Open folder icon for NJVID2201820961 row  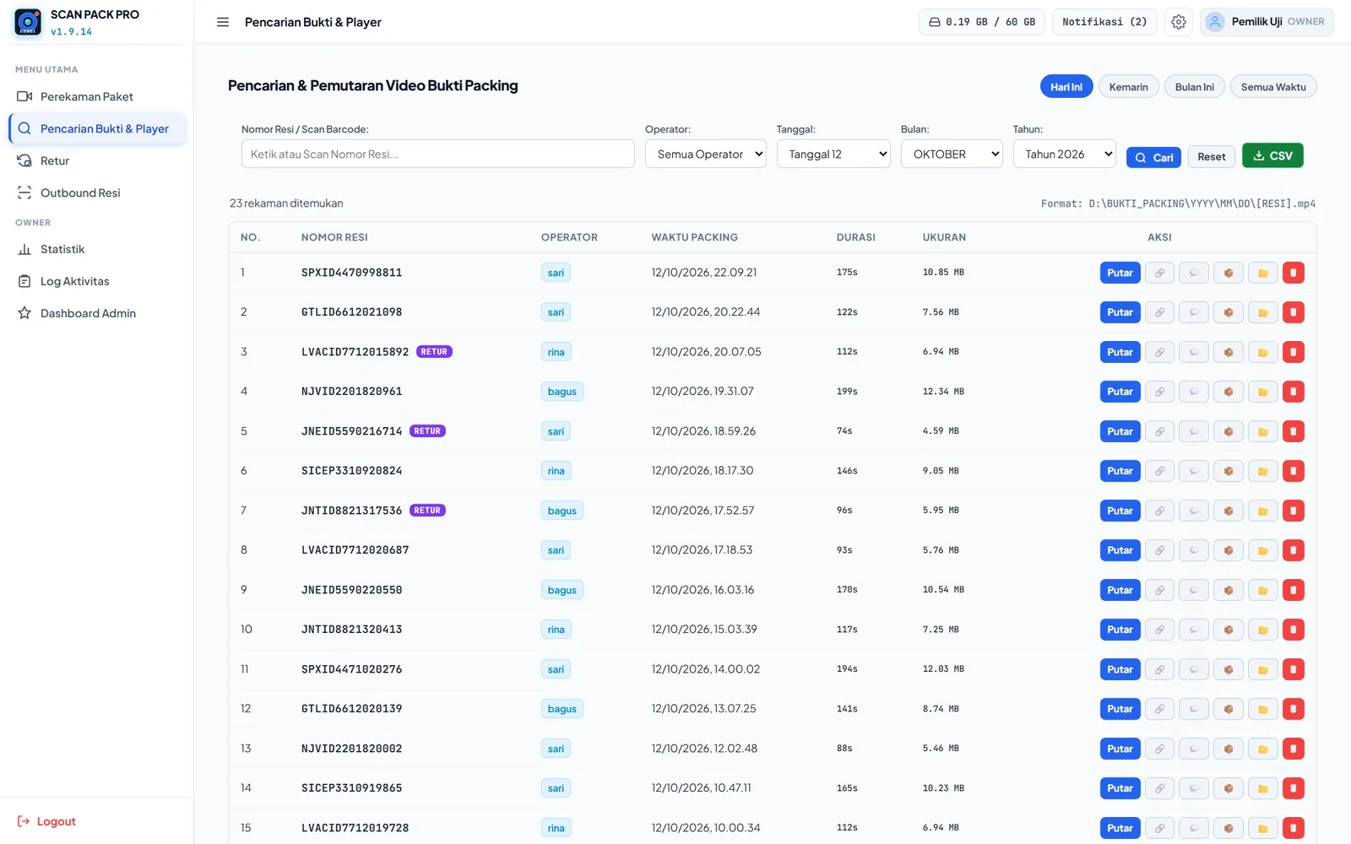point(1263,392)
